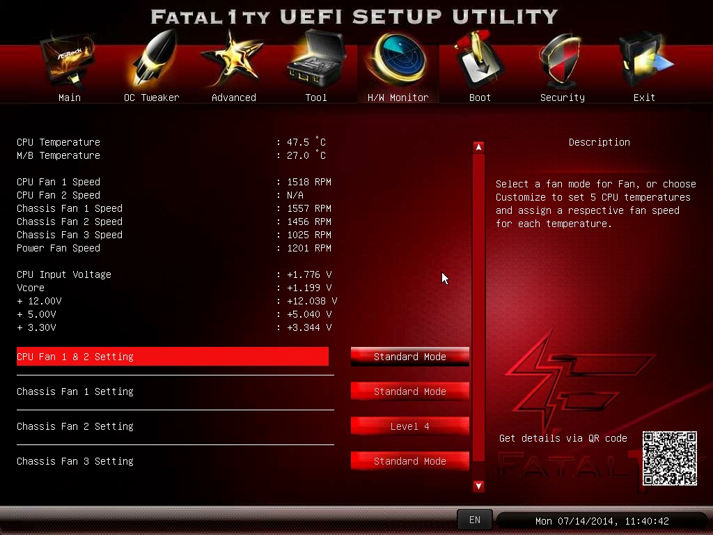This screenshot has height=535, width=713.
Task: Click the +1.199 V value
Action: tap(309, 288)
